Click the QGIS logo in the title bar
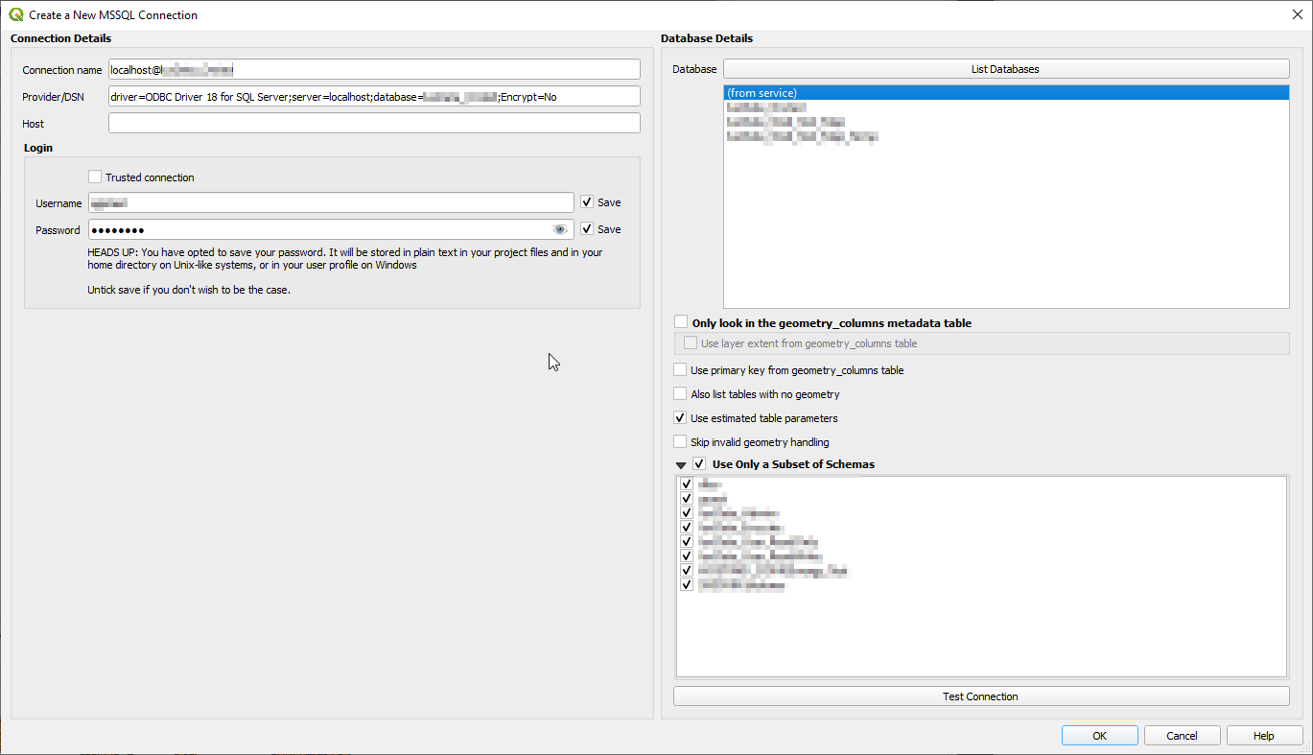1313x755 pixels. click(13, 14)
